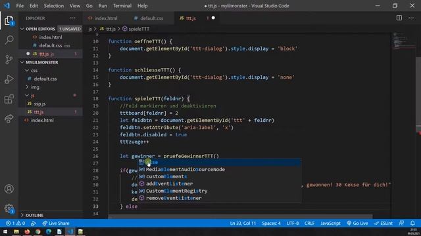Click the Windows Start button
The height and width of the screenshot is (236, 421).
5,231
